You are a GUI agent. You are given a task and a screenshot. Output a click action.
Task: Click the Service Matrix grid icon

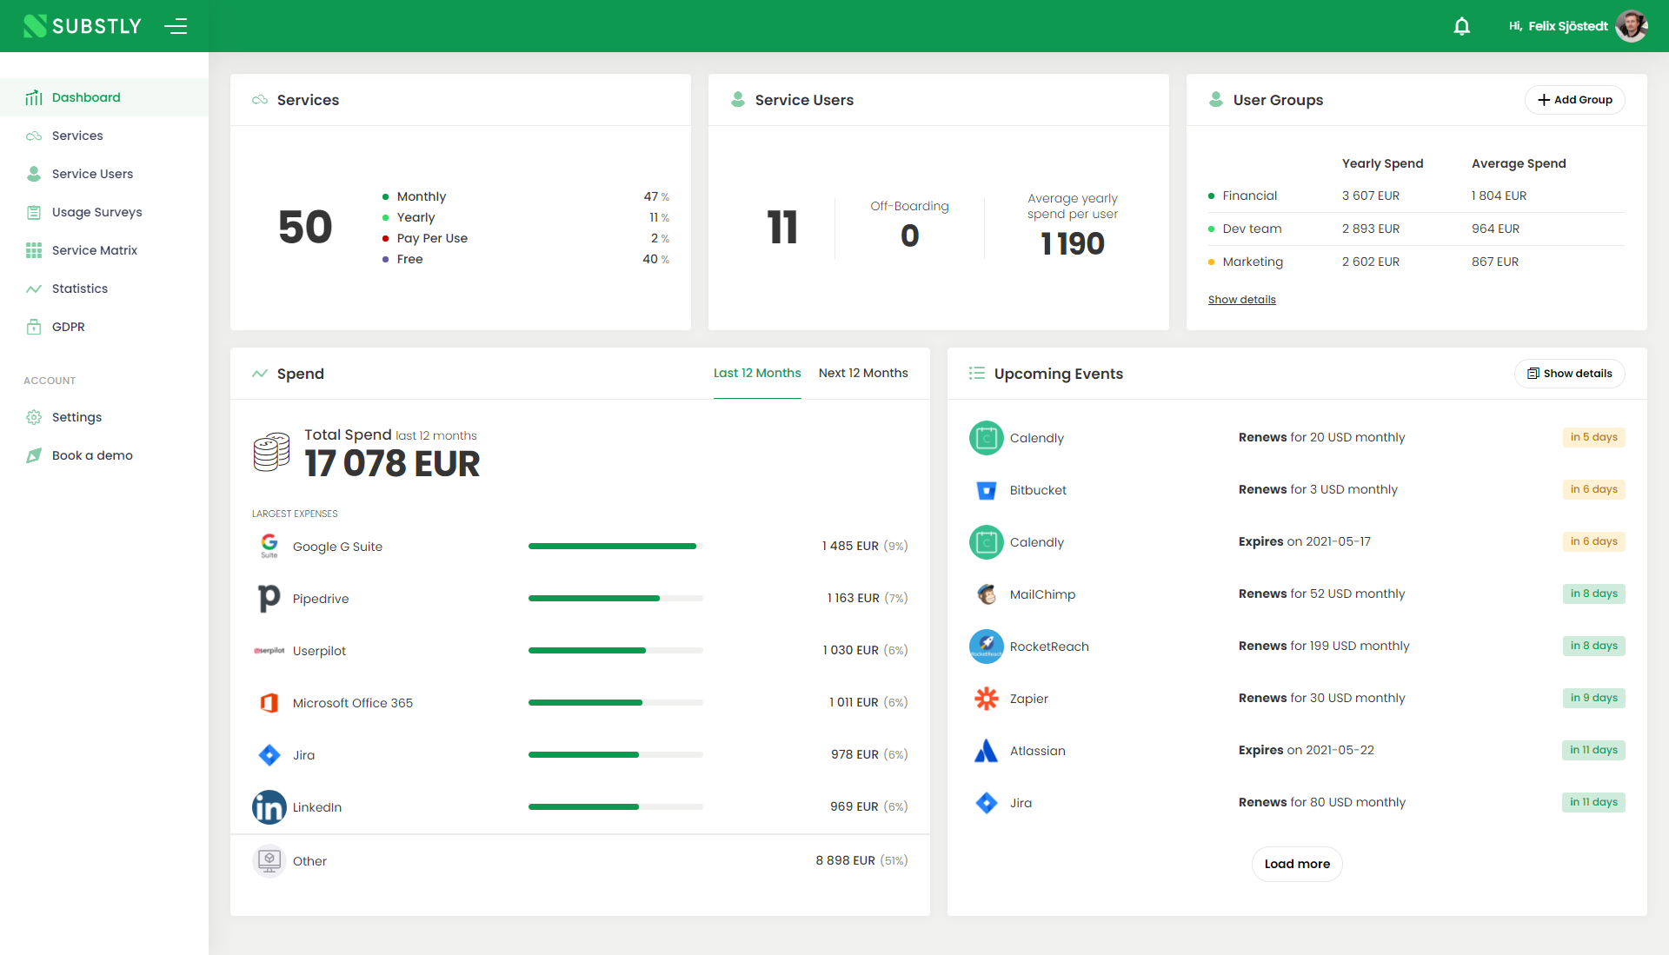(34, 250)
